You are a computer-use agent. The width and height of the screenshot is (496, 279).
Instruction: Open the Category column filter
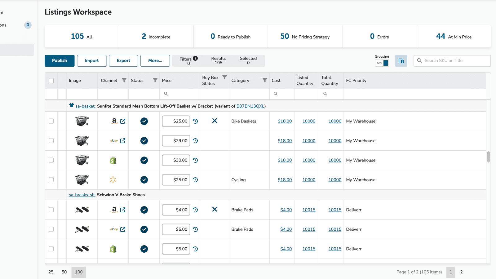264,80
